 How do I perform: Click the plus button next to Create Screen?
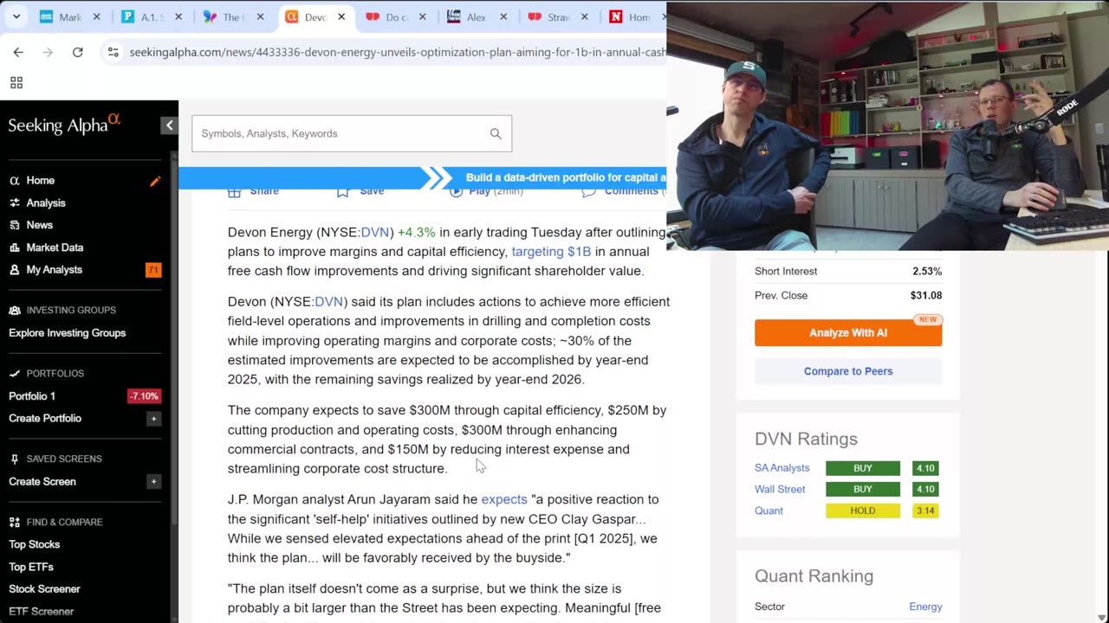click(153, 482)
